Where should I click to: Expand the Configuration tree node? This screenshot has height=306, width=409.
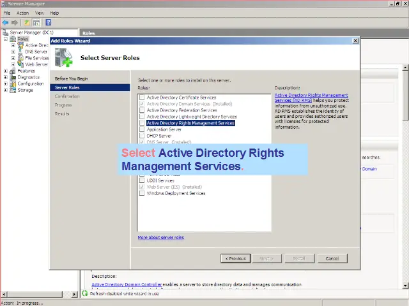(x=5, y=84)
